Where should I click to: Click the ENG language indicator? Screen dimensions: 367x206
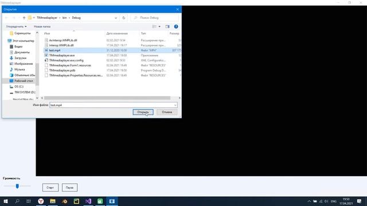334,201
